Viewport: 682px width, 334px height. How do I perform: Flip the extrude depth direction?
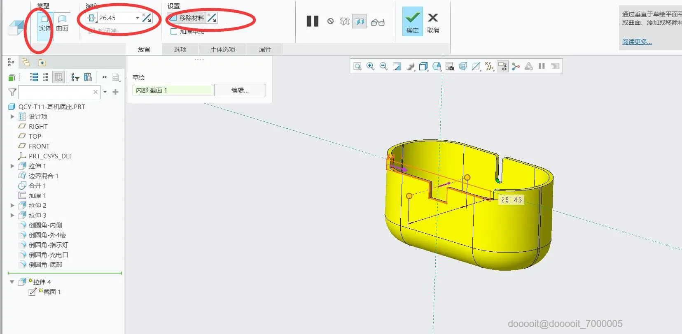147,18
